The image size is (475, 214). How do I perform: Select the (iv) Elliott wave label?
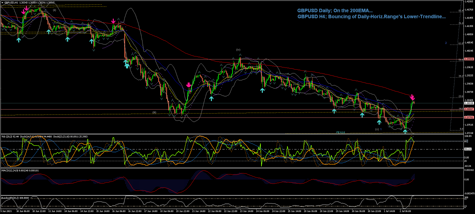pos(238,50)
